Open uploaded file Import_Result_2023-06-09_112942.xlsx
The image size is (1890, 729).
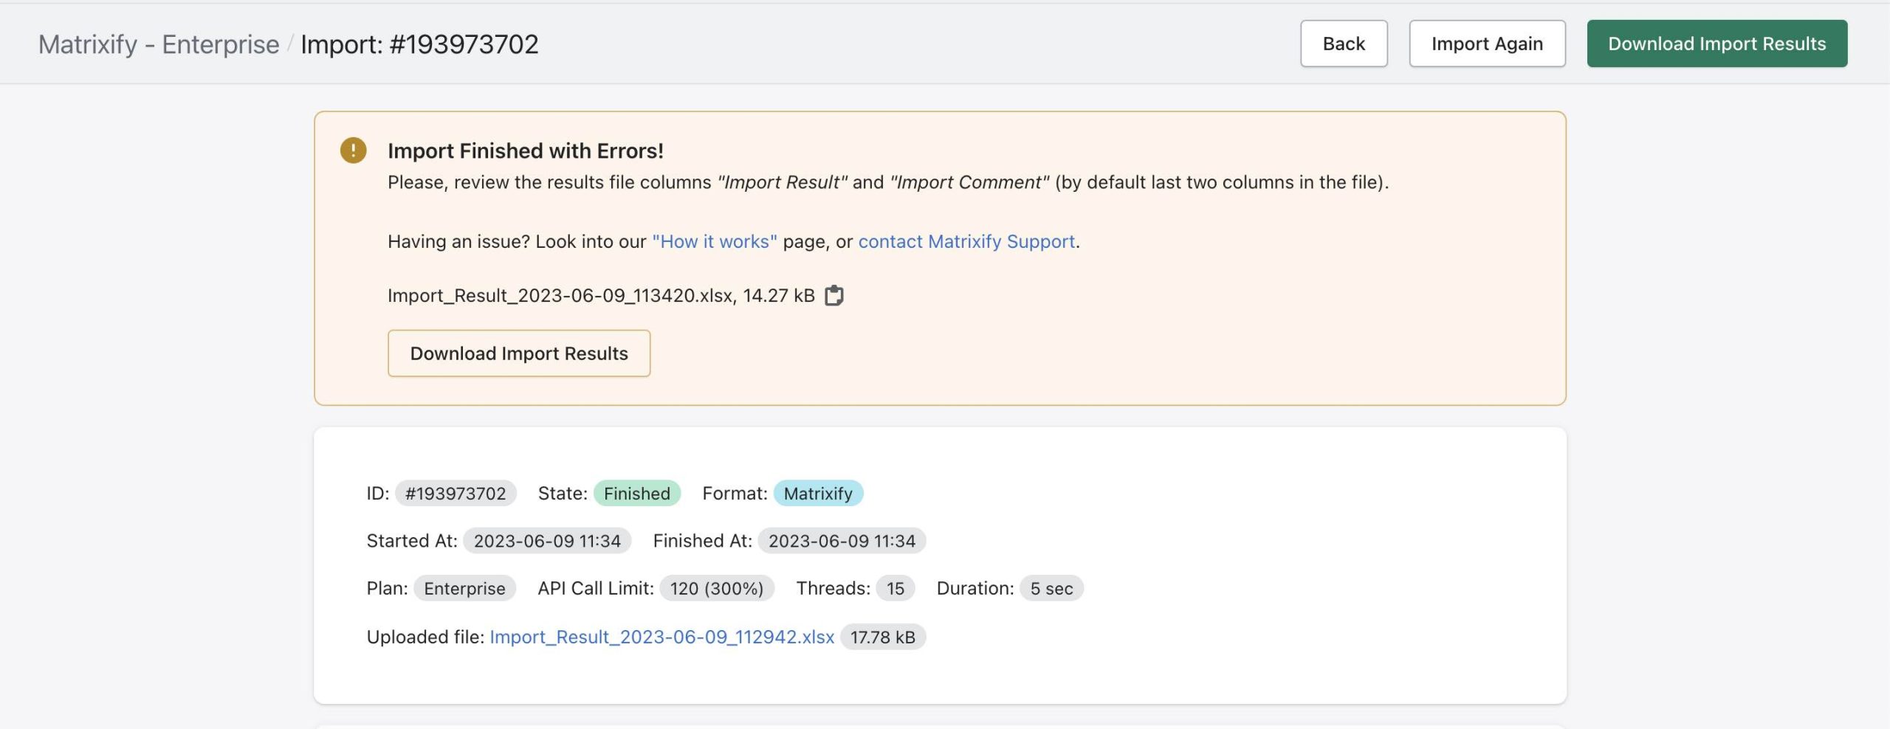click(x=661, y=637)
